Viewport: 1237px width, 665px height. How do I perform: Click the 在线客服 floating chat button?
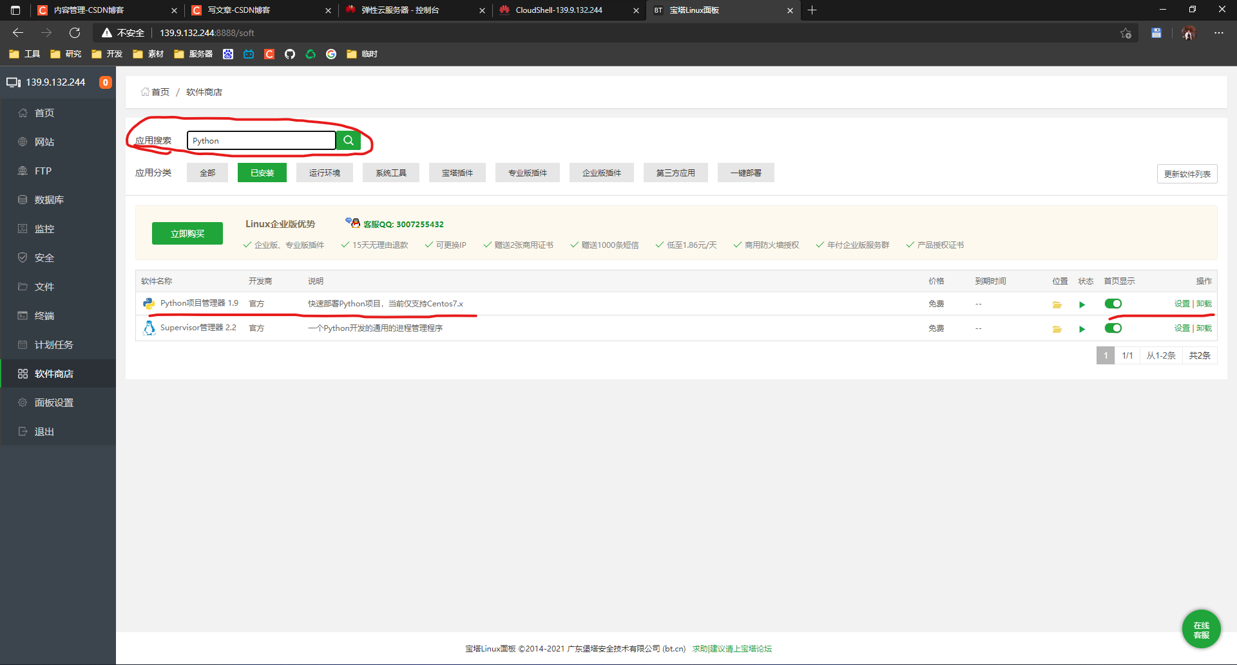[x=1201, y=629]
